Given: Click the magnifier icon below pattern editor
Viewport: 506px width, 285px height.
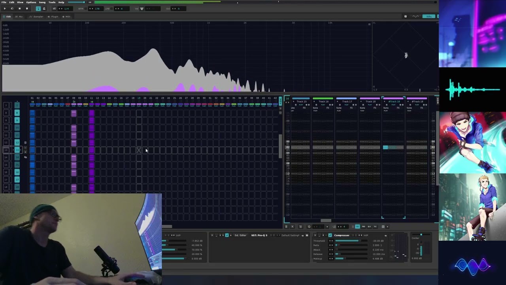Looking at the screenshot, I should click(x=309, y=226).
